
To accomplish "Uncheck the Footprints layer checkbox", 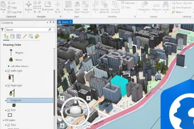I will coord(8,101).
